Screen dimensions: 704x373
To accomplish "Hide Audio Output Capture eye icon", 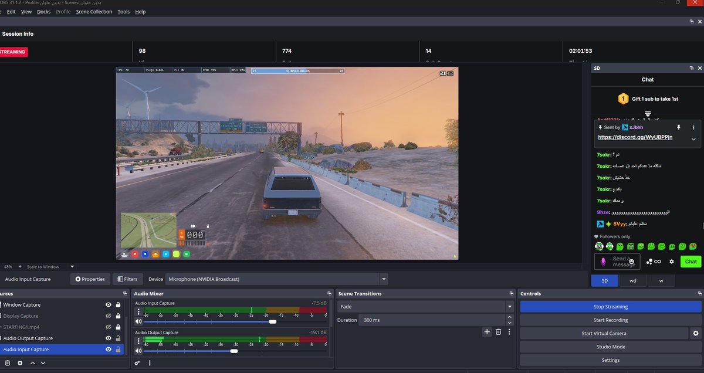I will (109, 338).
